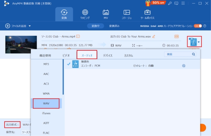Image resolution: width=211 pixels, height=136 pixels.
Task: Open the MV tab
Action: (x=106, y=14)
